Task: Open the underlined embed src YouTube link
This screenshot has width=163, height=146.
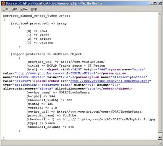Action: pos(110,81)
